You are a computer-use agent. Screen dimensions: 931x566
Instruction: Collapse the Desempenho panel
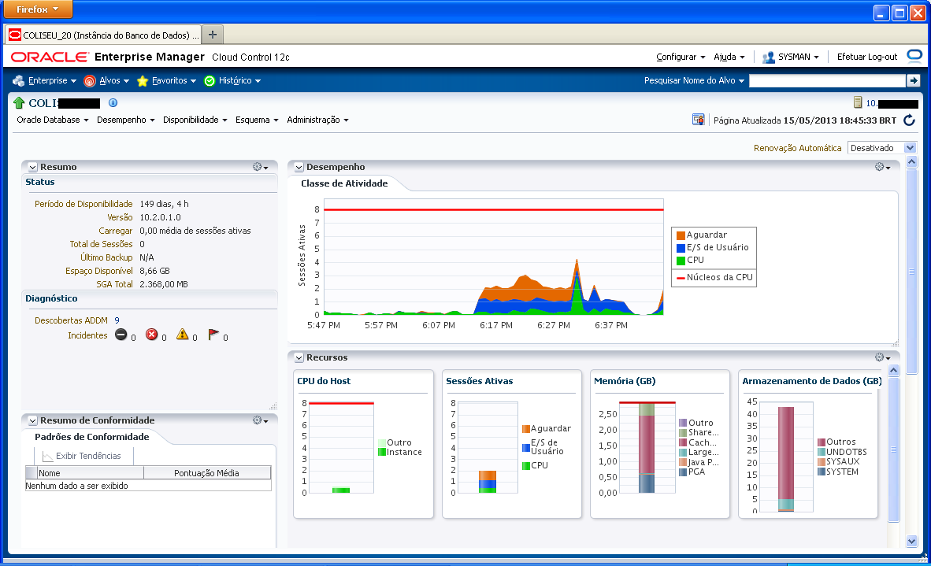coord(299,168)
